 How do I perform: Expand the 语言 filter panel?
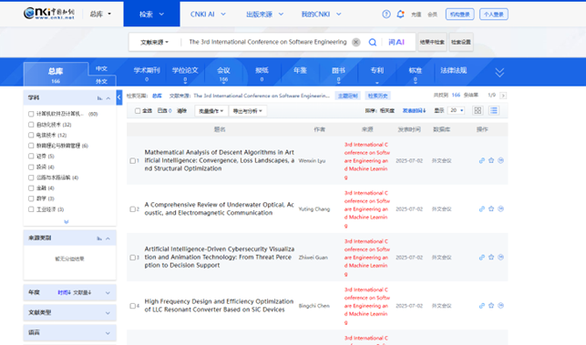(108, 333)
